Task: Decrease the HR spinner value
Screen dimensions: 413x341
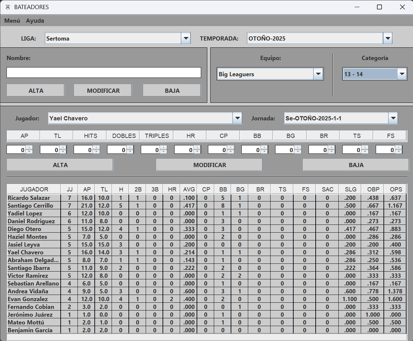Action: [197, 152]
